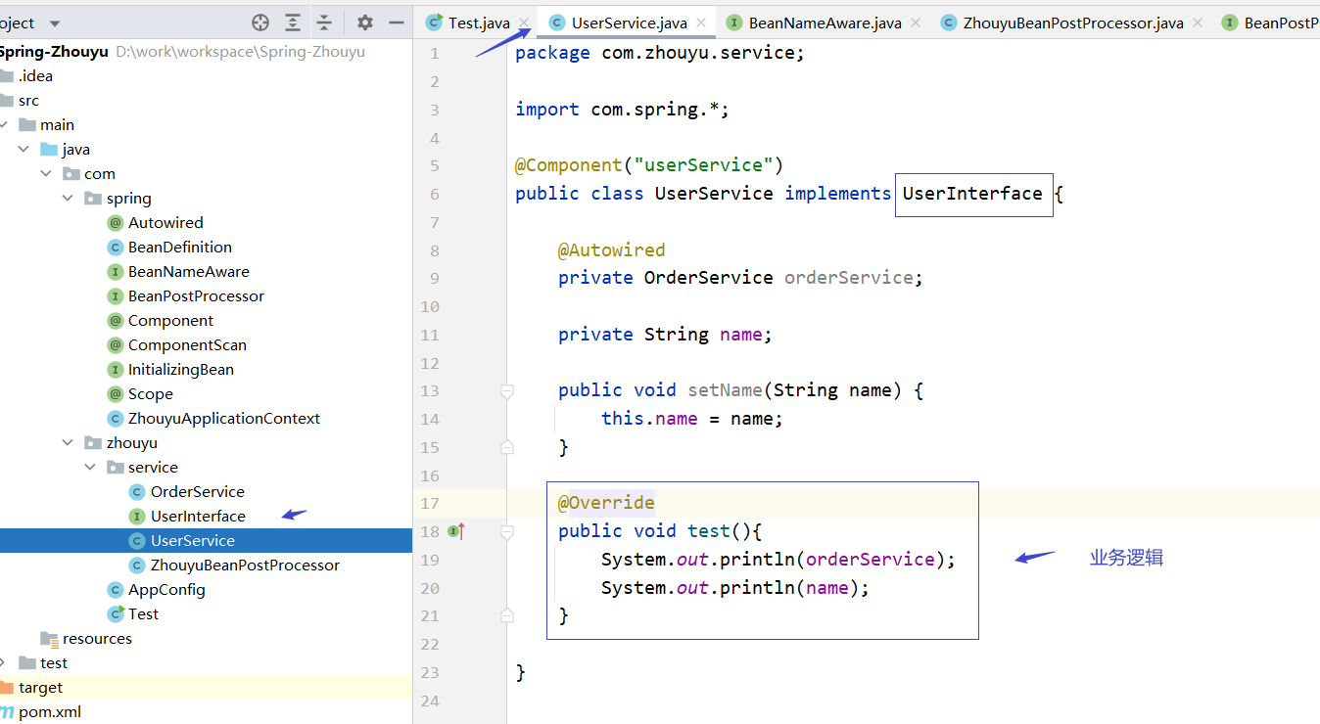Click the implements-method gutter icon on line 18
This screenshot has width=1320, height=724.
pos(455,531)
